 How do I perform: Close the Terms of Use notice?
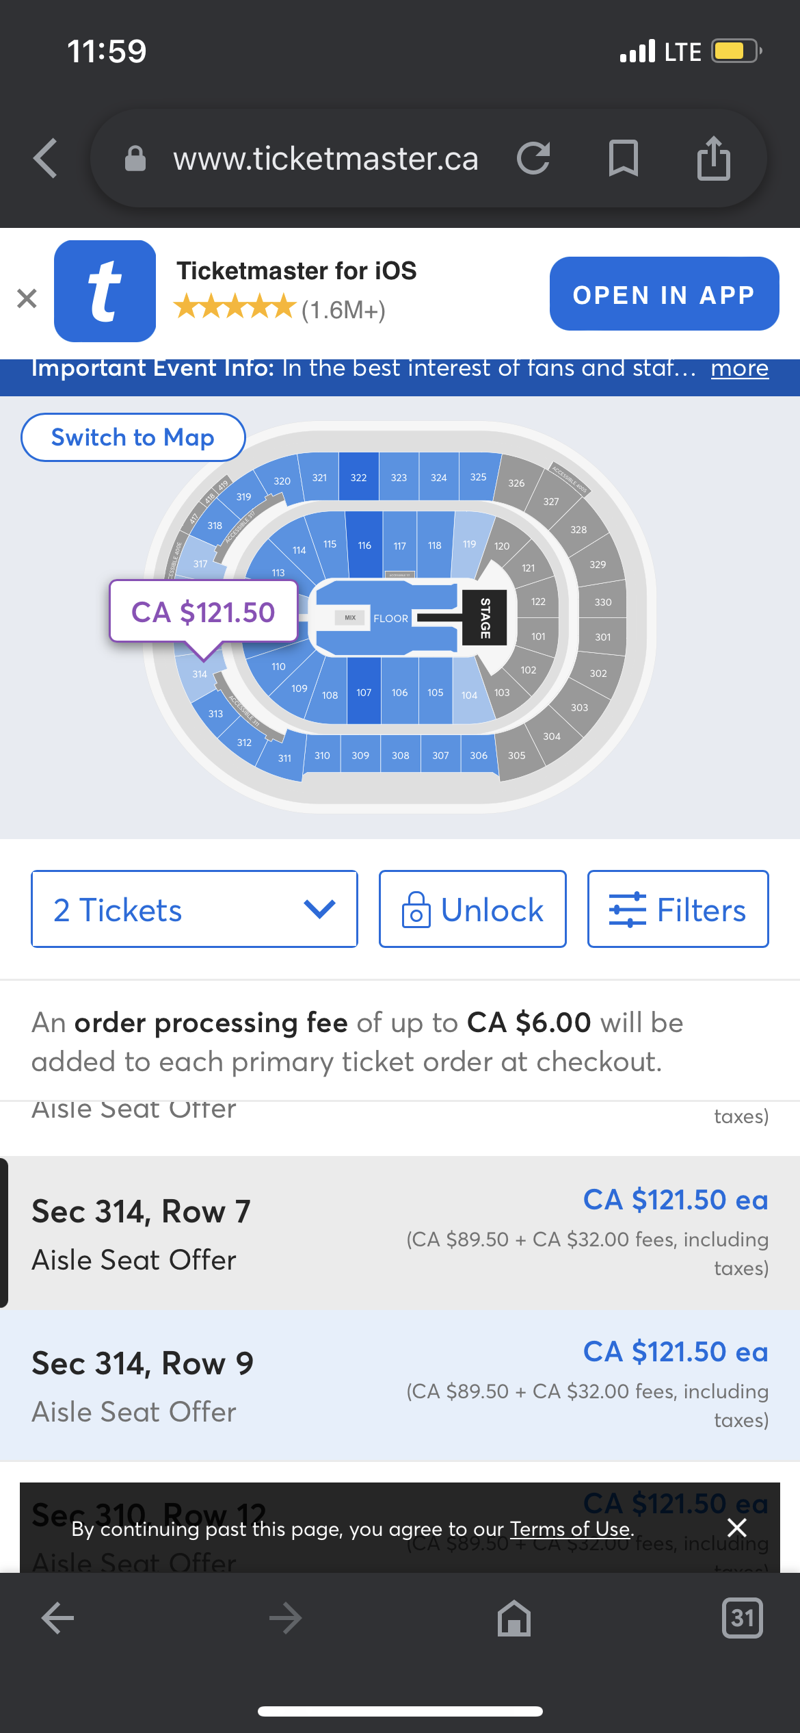click(x=737, y=1528)
